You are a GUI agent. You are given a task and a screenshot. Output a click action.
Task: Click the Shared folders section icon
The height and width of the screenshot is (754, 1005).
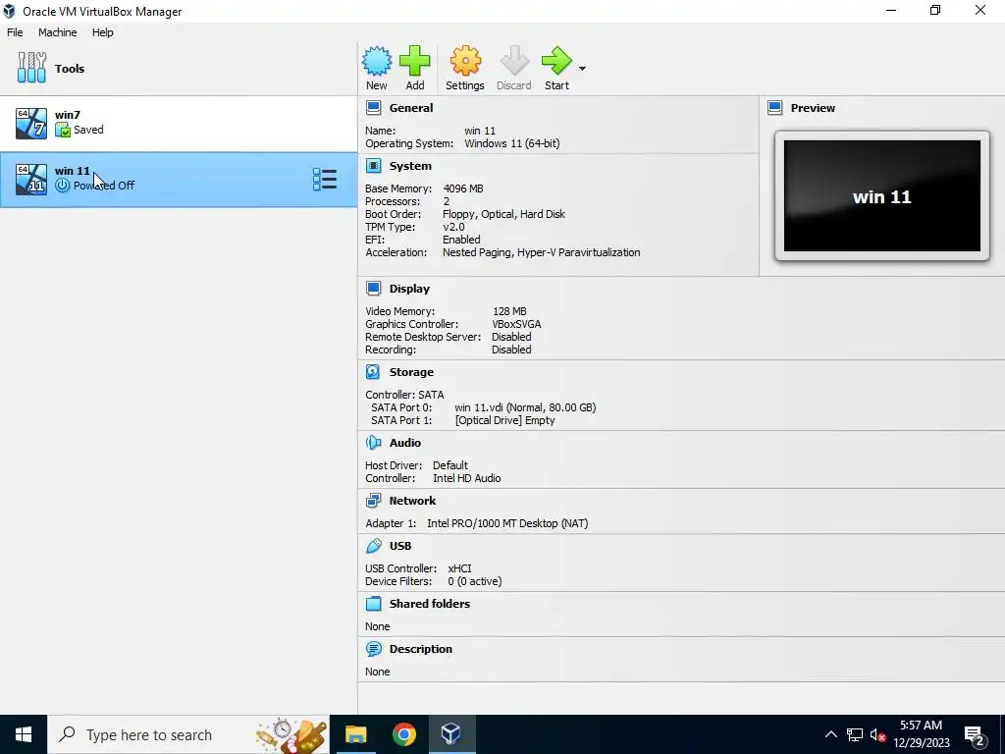[x=373, y=604]
